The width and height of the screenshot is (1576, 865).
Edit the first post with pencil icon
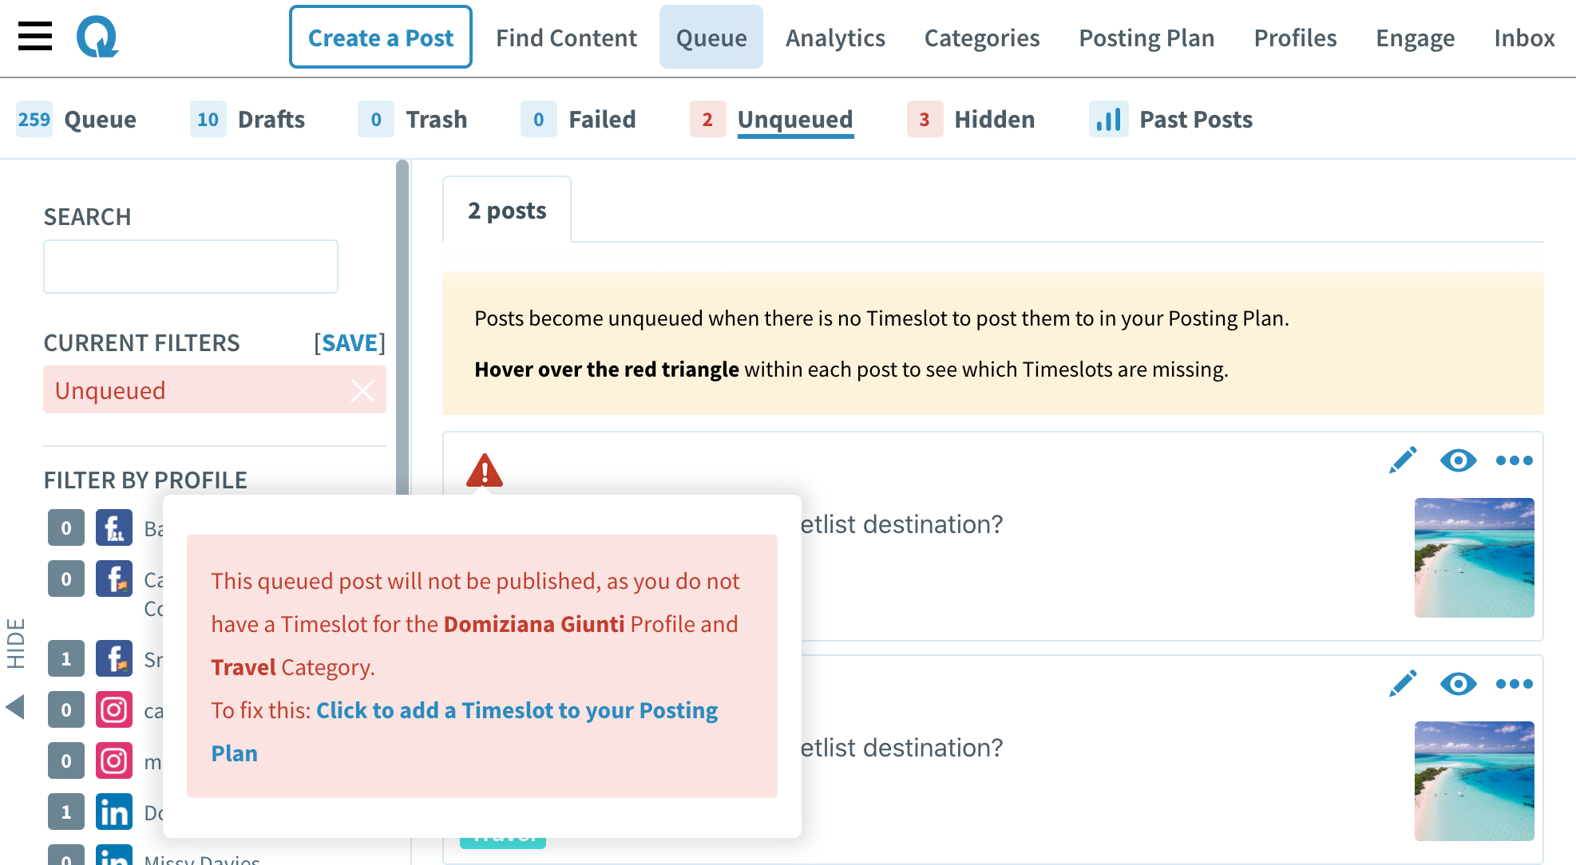[1402, 460]
